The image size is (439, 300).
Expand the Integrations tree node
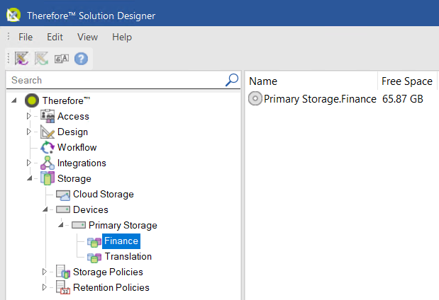[29, 163]
